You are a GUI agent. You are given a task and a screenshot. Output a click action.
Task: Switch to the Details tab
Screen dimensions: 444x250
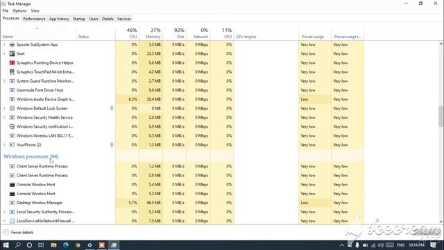coord(108,19)
